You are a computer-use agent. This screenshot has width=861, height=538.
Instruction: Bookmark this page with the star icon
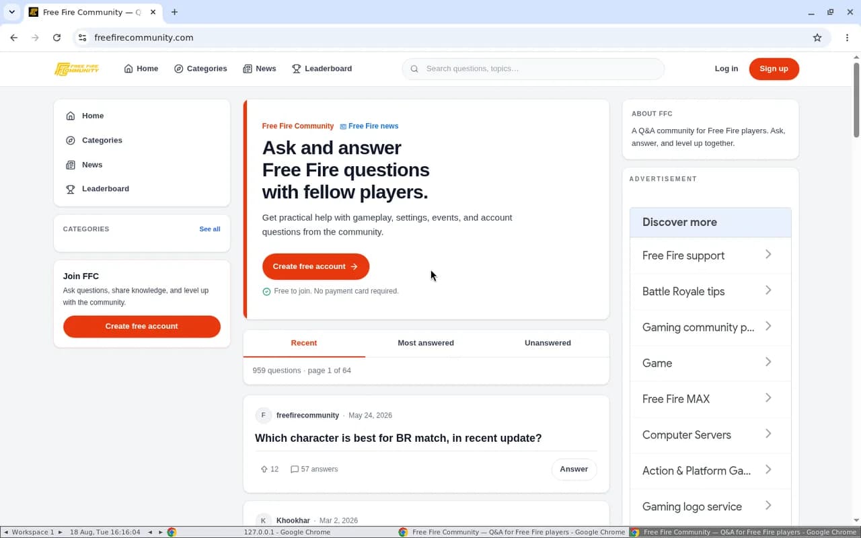[x=817, y=38]
